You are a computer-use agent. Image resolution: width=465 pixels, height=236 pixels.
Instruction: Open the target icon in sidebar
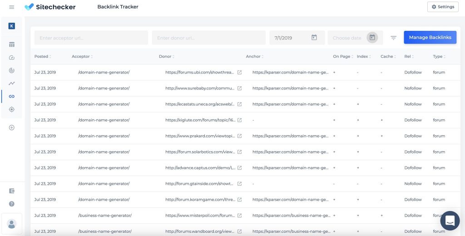tap(11, 109)
